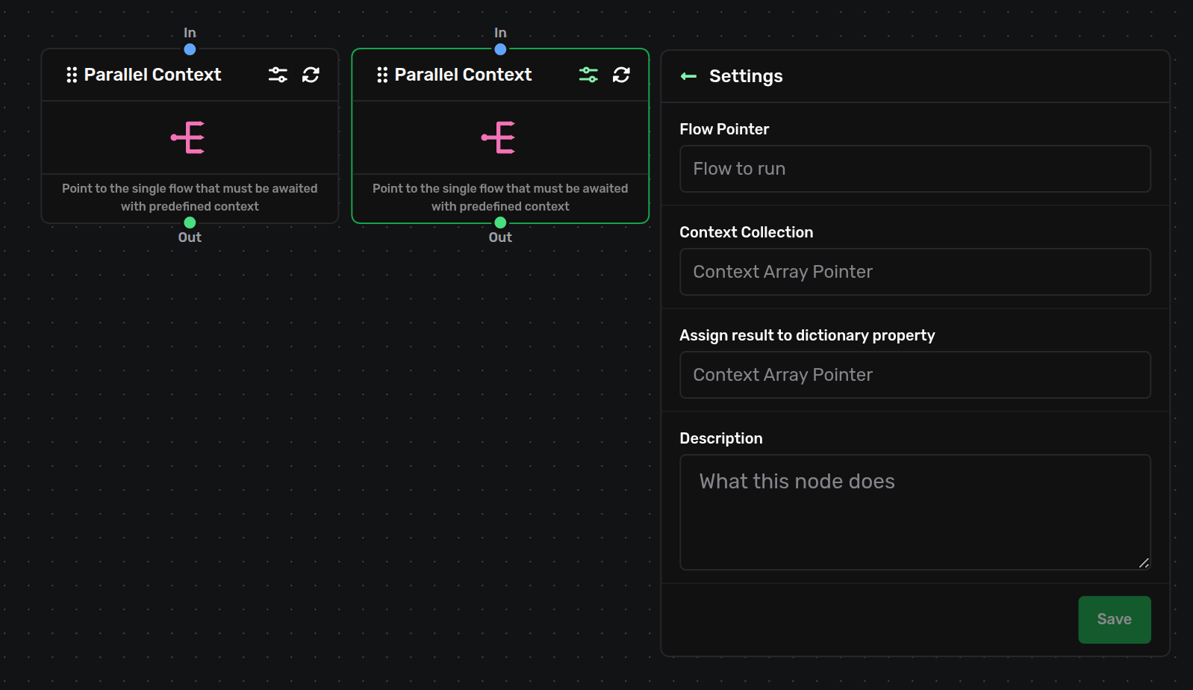
Task: Click refresh icon on selected Parallel Context node
Action: coord(621,75)
